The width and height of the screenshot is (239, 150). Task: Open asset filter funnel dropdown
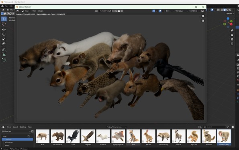(x=228, y=127)
